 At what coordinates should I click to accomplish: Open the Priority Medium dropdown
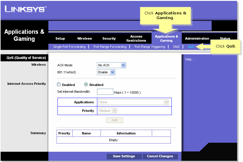pyautogui.click(x=108, y=111)
